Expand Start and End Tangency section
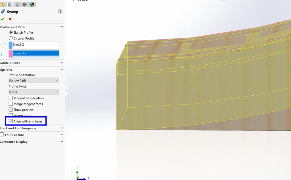The image size is (291, 180). tap(62, 128)
